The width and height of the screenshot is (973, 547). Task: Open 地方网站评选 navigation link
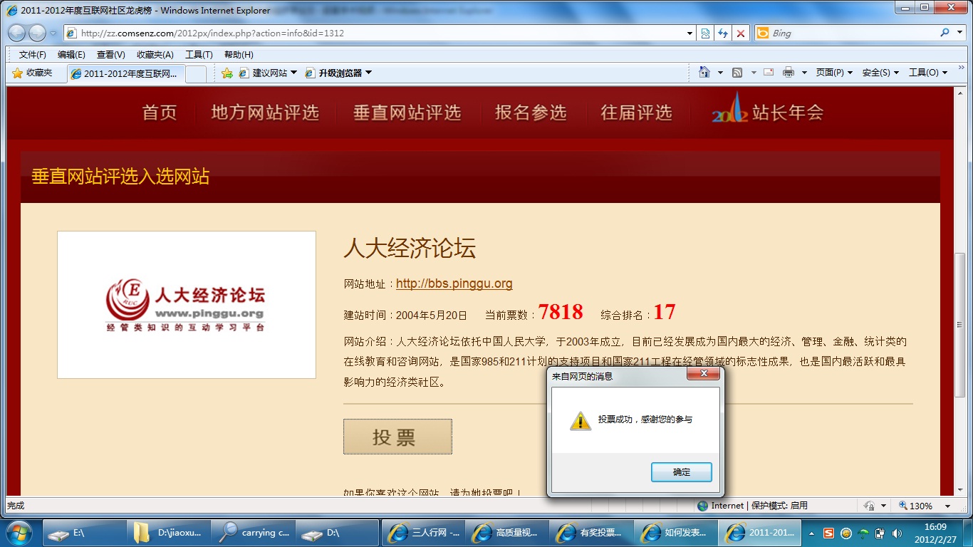point(265,112)
